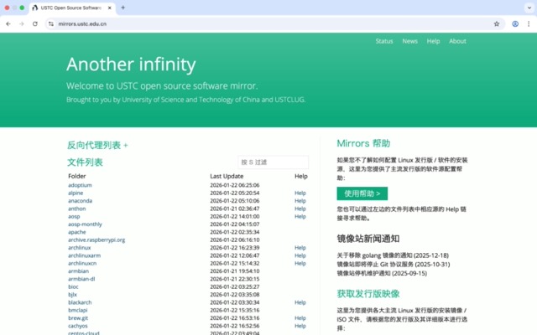Open the archlinux folder link
Screen dimensions: 537x335
click(x=79, y=248)
